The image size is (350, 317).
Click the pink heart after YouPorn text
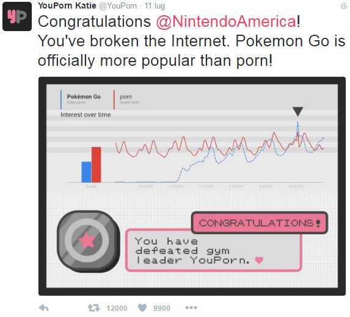point(259,260)
